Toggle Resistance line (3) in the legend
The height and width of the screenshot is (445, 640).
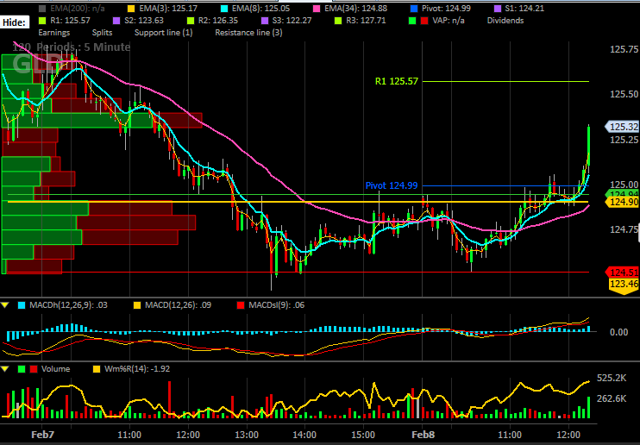tap(248, 33)
